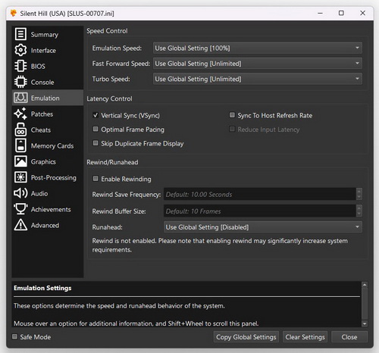379x353 pixels.
Task: Open the Memory Cards icon
Action: point(20,145)
